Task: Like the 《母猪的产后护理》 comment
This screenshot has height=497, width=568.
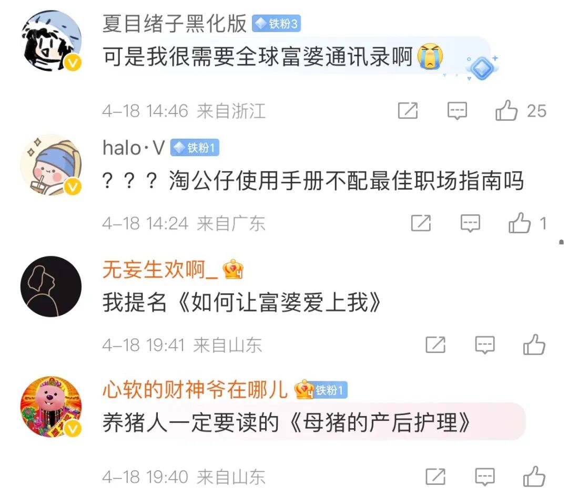Action: pyautogui.click(x=534, y=476)
